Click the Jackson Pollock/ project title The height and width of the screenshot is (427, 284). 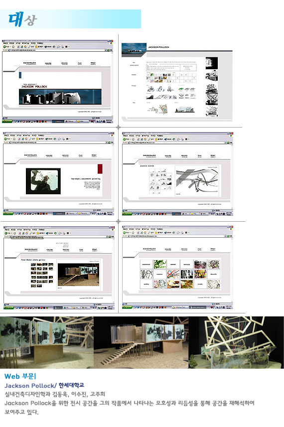30,386
